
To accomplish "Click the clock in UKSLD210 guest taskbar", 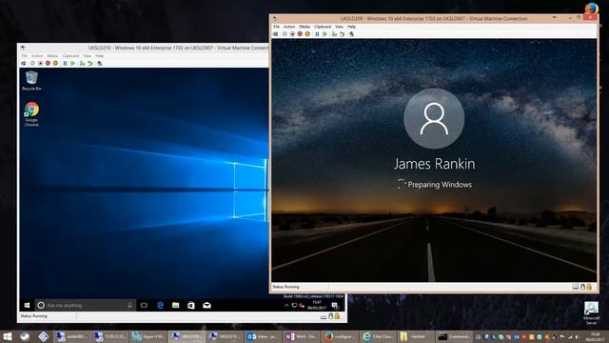I will coord(317,305).
